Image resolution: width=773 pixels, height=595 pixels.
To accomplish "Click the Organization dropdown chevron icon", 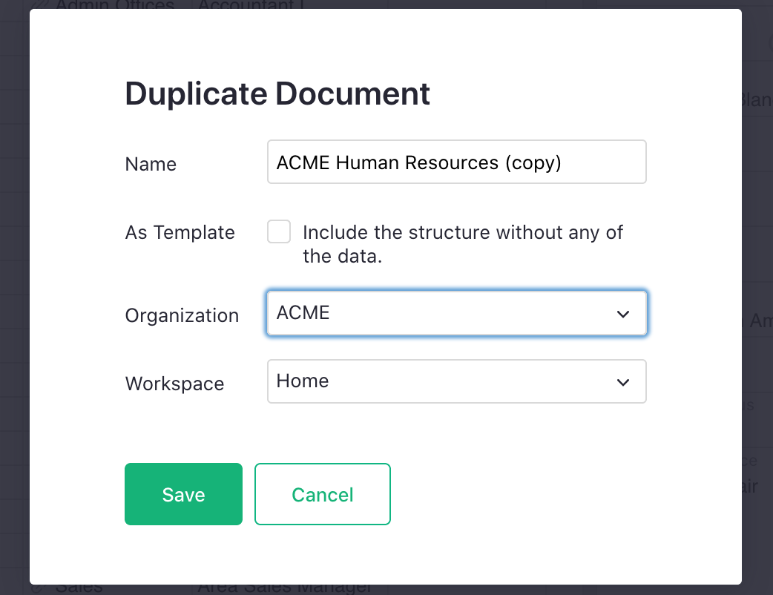I will (622, 314).
